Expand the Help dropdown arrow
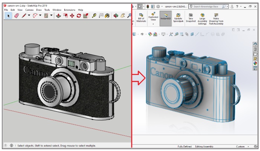This screenshot has height=151, width=260. (x=241, y=7)
